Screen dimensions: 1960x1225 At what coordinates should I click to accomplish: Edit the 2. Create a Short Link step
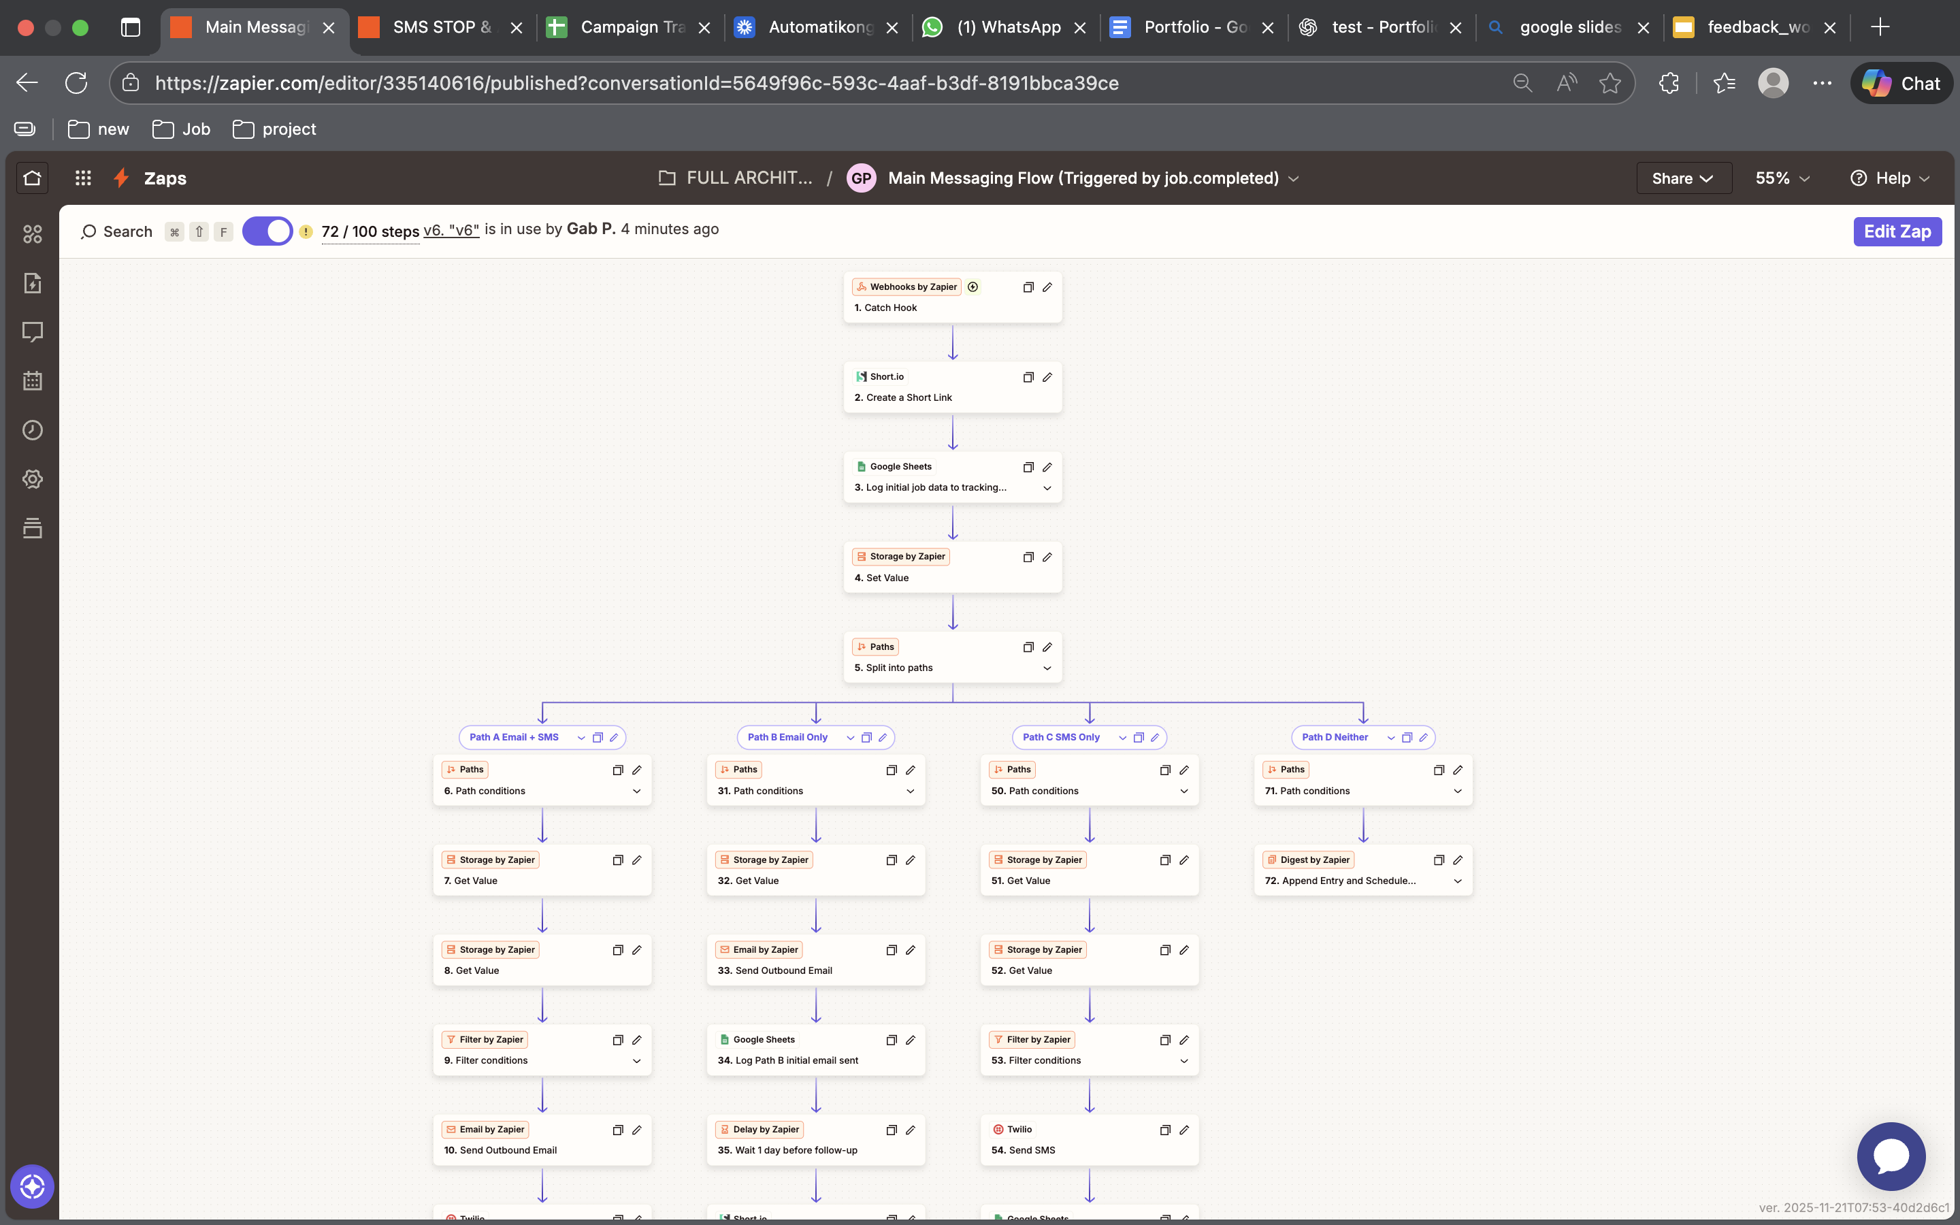point(1047,377)
